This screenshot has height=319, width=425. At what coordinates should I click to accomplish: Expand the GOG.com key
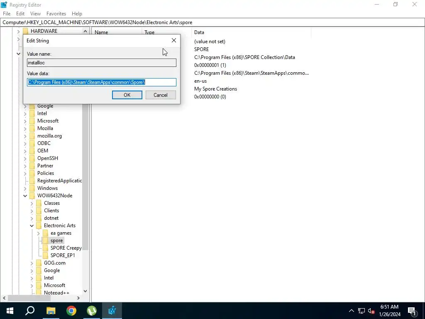point(32,263)
